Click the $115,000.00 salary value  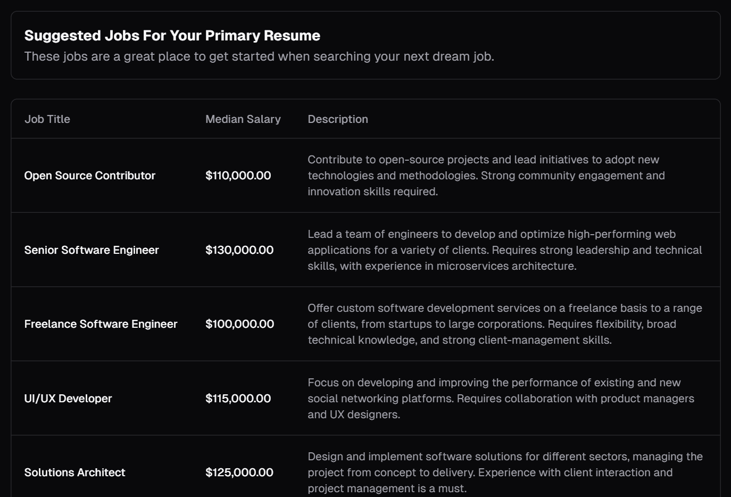(x=238, y=399)
